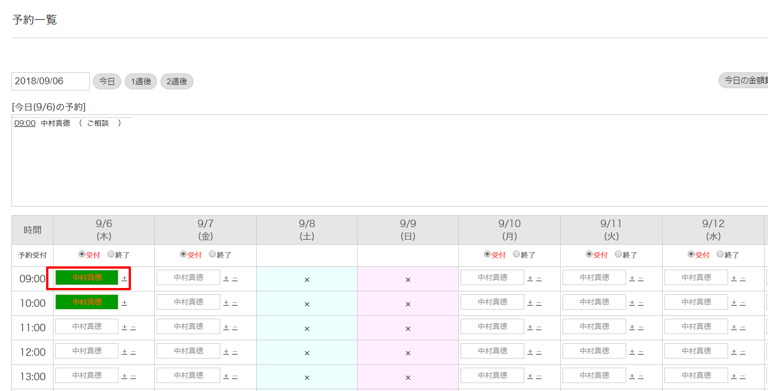Click minus icon for 9/10 10:00

click(x=539, y=303)
